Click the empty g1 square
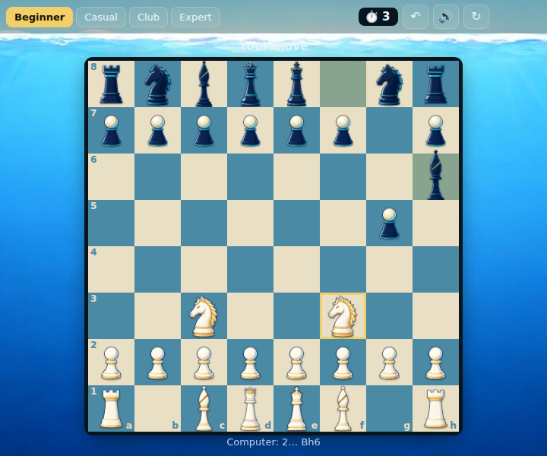This screenshot has height=456, width=547. coord(389,409)
